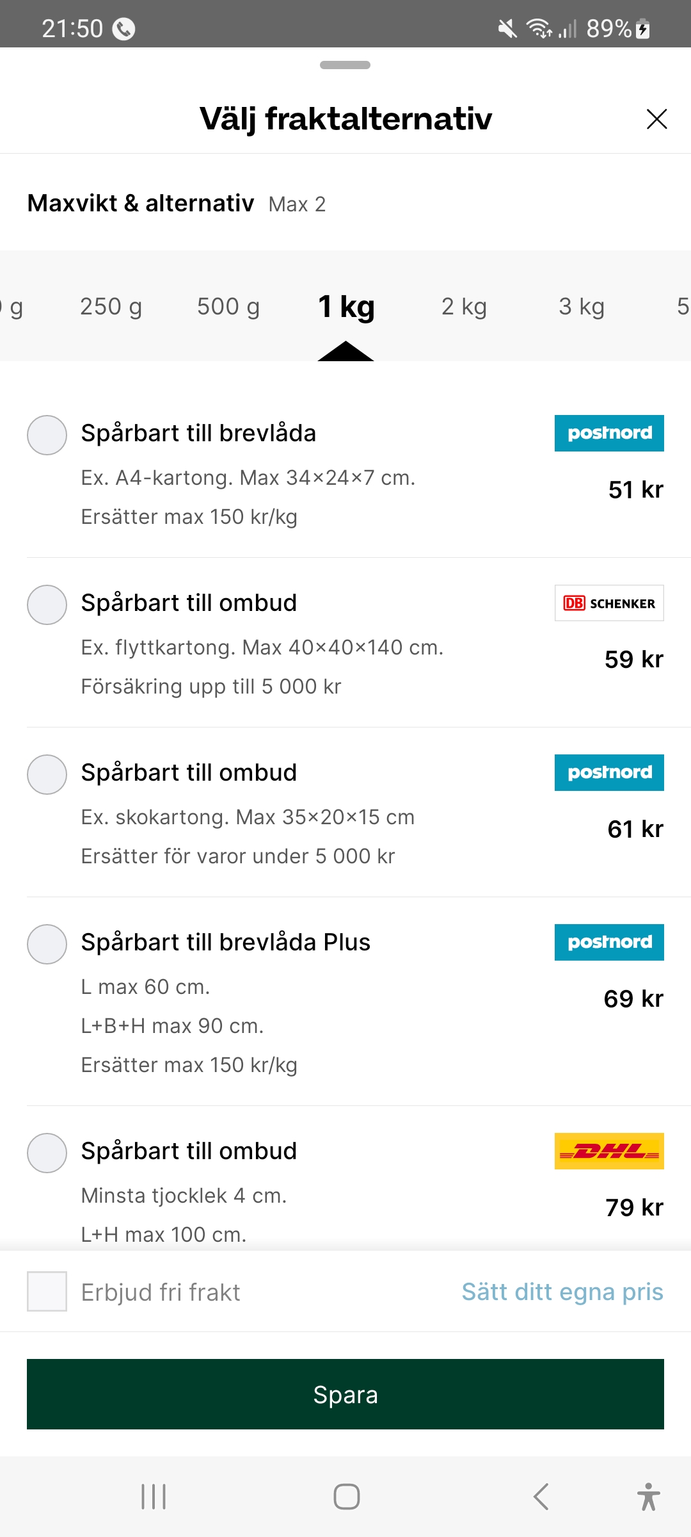
Task: Open Sätt ditt egna pris link
Action: 562,1292
